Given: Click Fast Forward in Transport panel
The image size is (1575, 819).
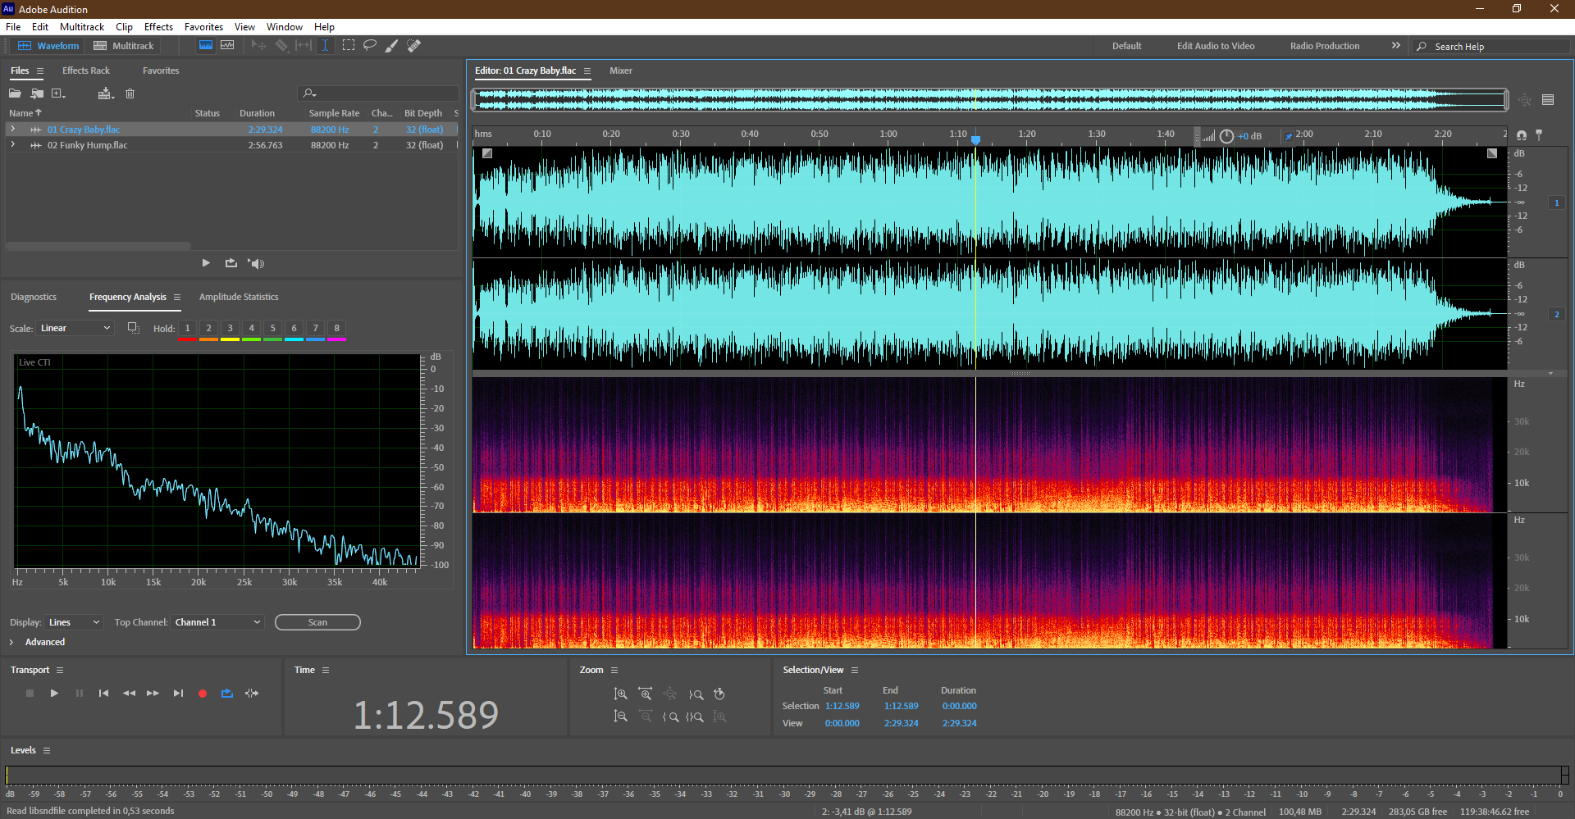Looking at the screenshot, I should click(153, 694).
